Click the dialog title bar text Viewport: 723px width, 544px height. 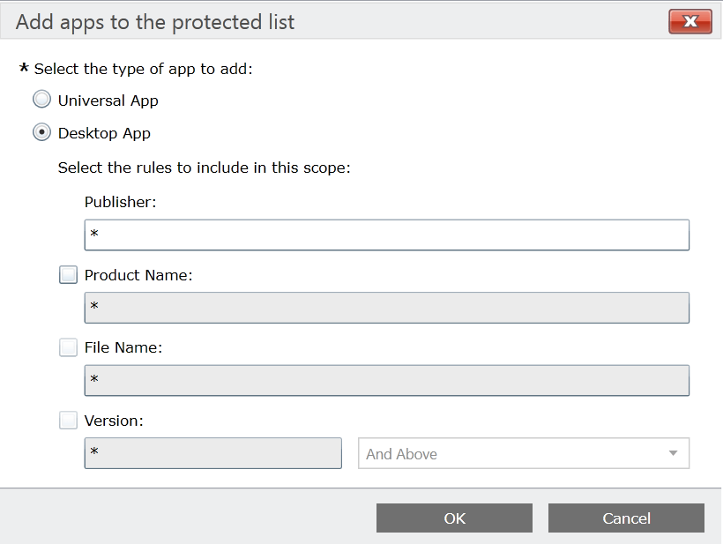pos(155,22)
